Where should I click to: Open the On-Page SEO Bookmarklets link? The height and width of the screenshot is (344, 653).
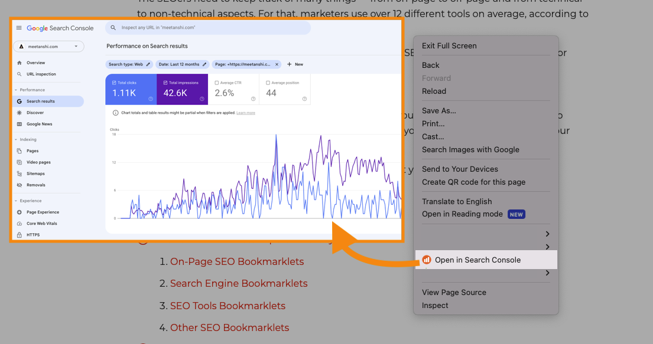(x=236, y=261)
